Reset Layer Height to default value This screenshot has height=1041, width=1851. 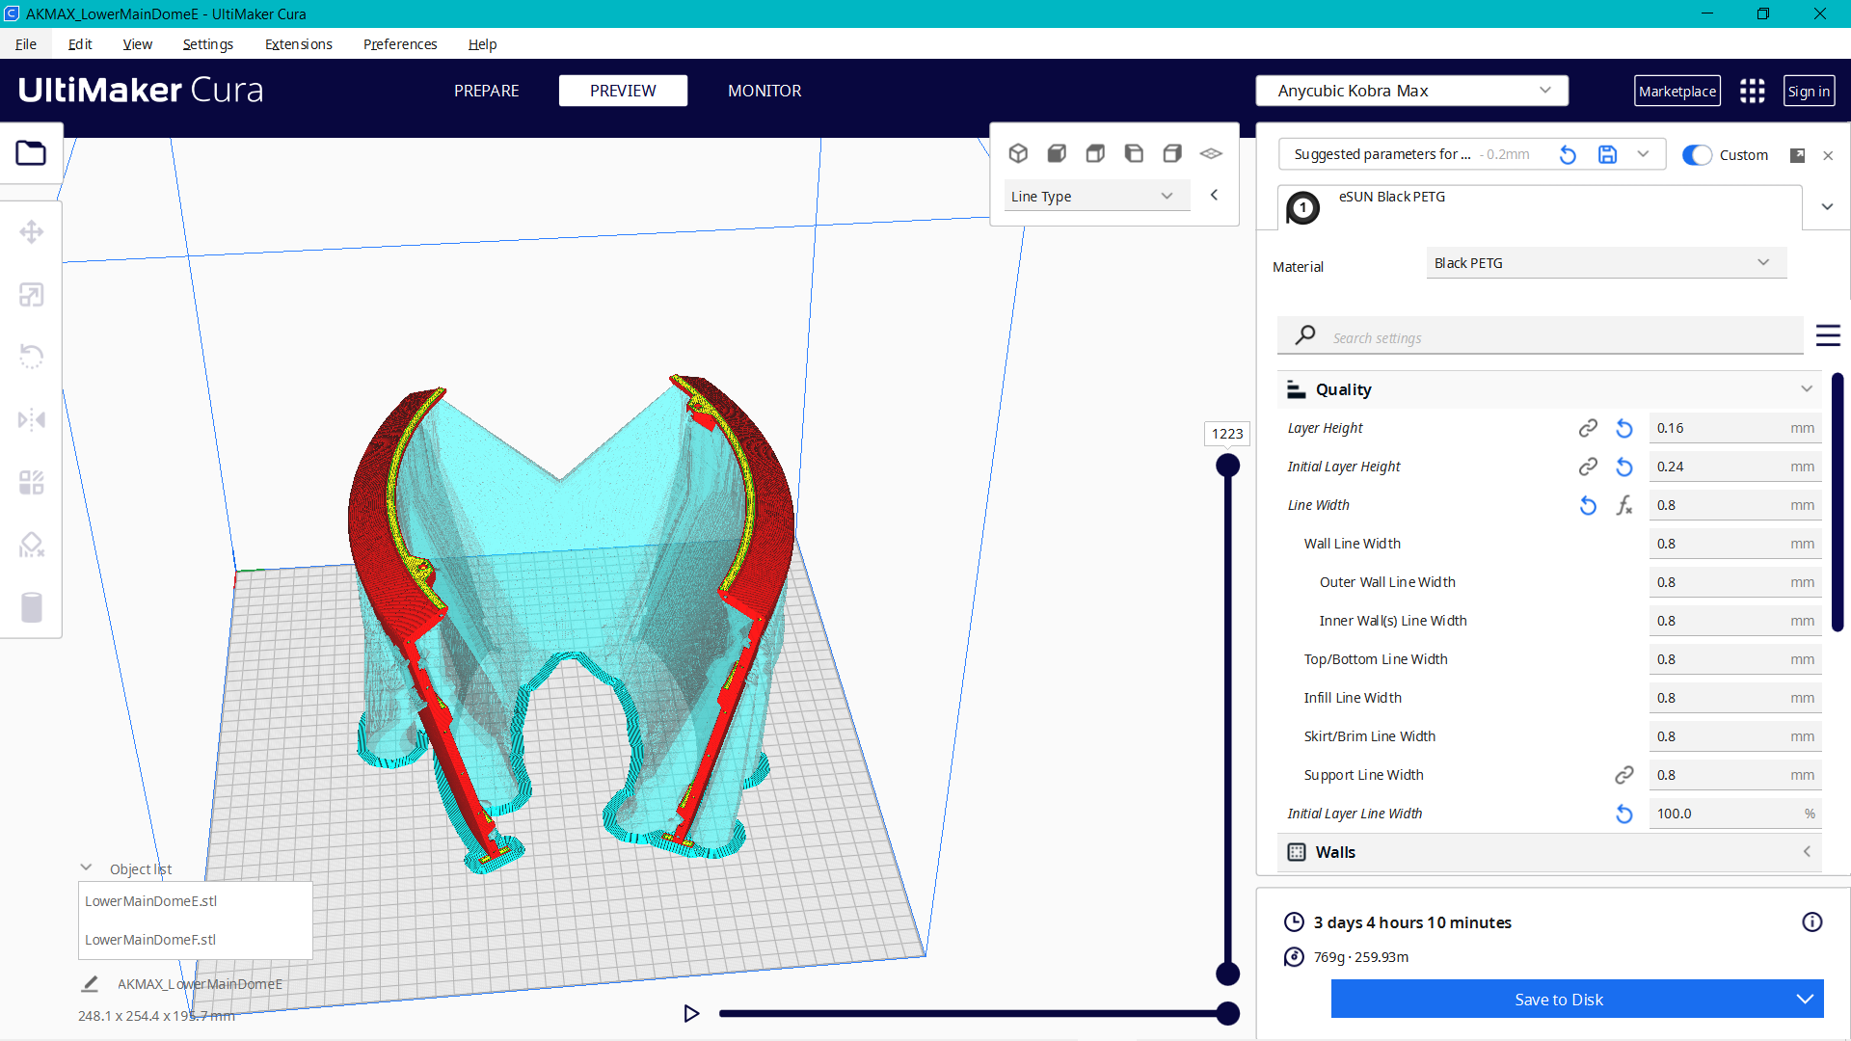pos(1624,428)
